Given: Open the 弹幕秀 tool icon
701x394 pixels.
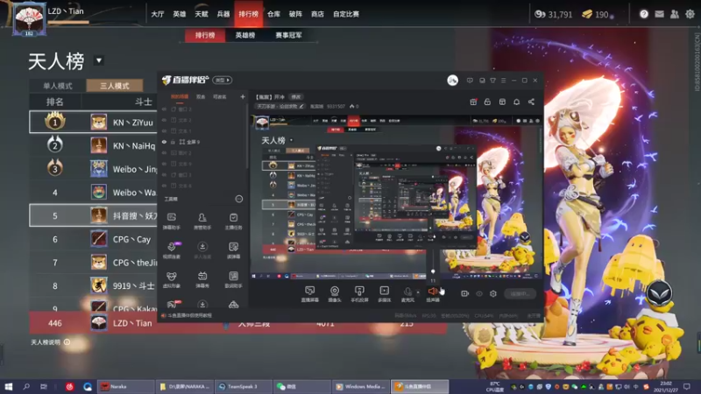Looking at the screenshot, I should 202,280.
